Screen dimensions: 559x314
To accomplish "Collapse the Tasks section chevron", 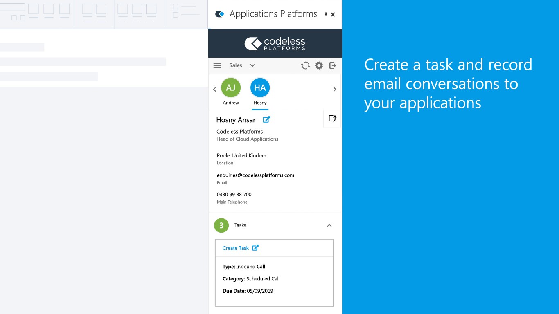I will pos(329,225).
